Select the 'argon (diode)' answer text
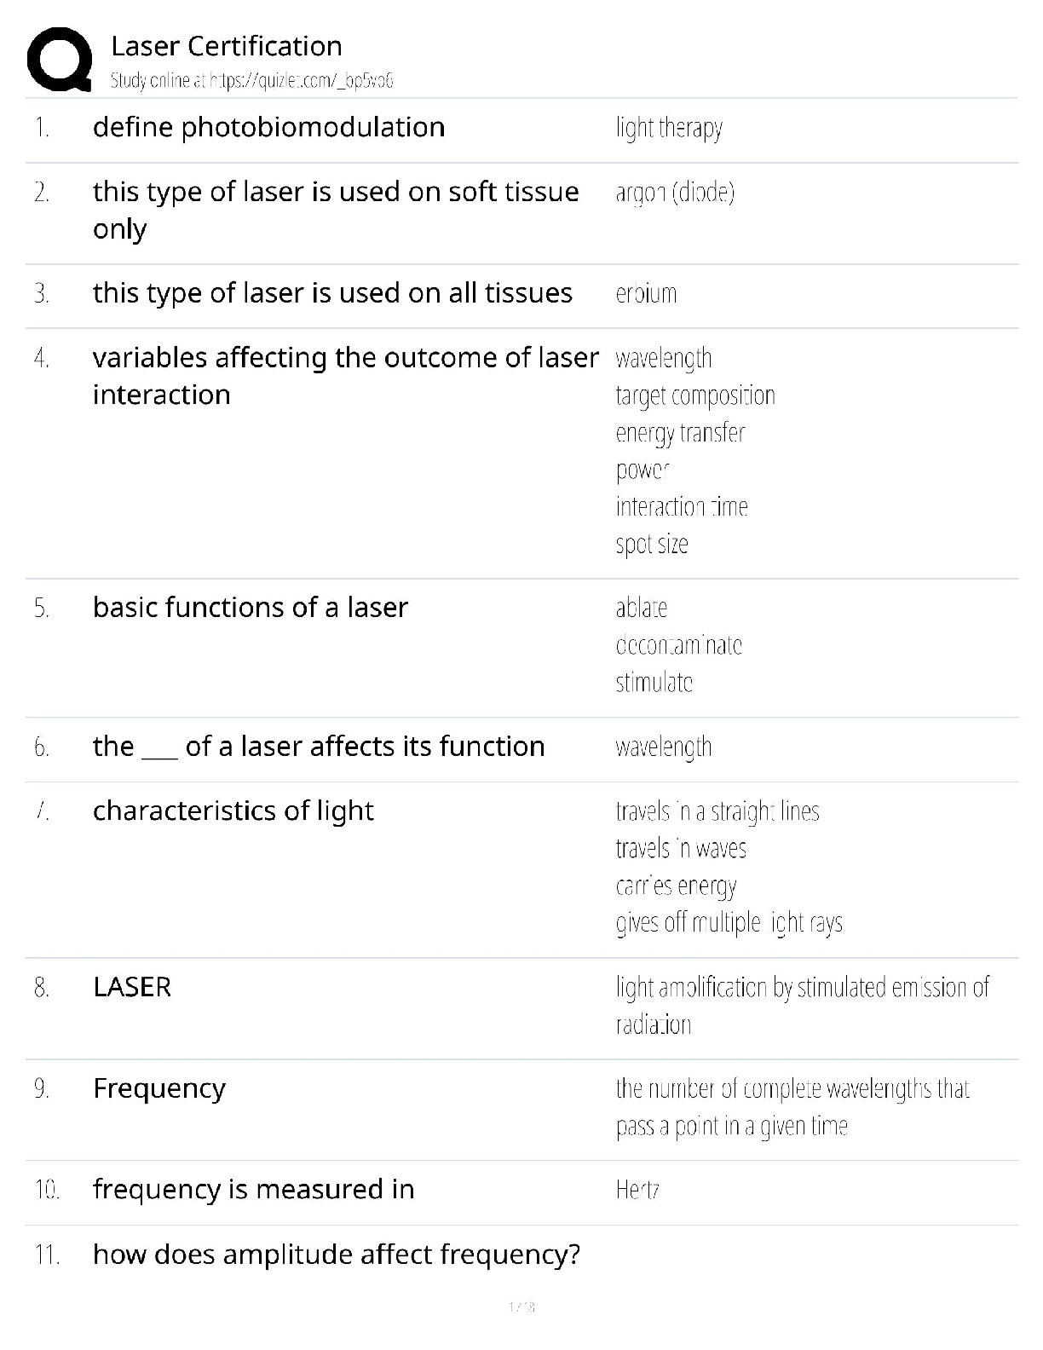The height and width of the screenshot is (1350, 1043). pyautogui.click(x=675, y=193)
